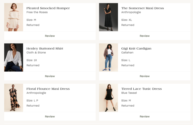193x125 pixels.
Task: Review the Floral Flounce Maxi Dress
Action: 50,117
